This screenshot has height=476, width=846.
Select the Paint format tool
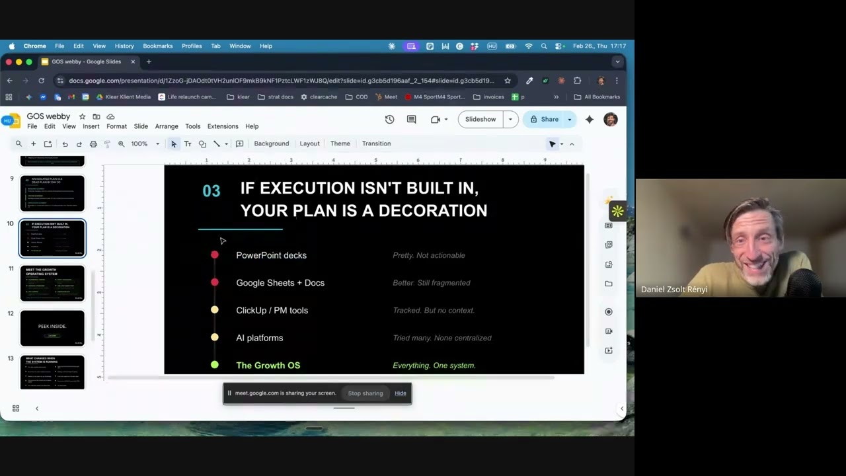pyautogui.click(x=107, y=143)
